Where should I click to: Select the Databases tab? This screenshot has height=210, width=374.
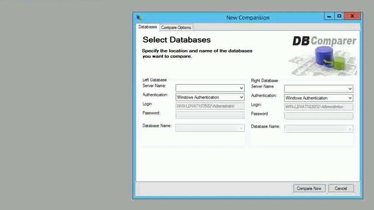pyautogui.click(x=148, y=27)
